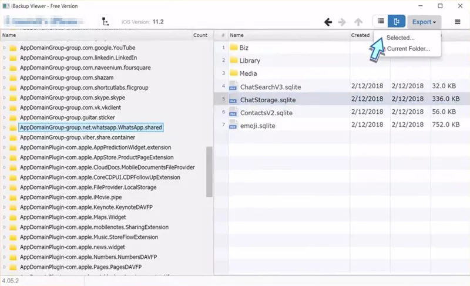The width and height of the screenshot is (470, 286).
Task: Expand AppDomainGroup-group.com.linkedin.LinkedIn node
Action: [5, 58]
